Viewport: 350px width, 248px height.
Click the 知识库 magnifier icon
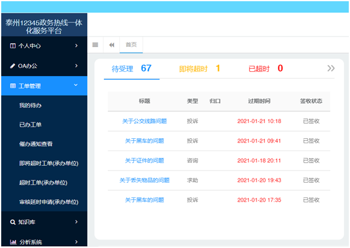[x=13, y=222]
